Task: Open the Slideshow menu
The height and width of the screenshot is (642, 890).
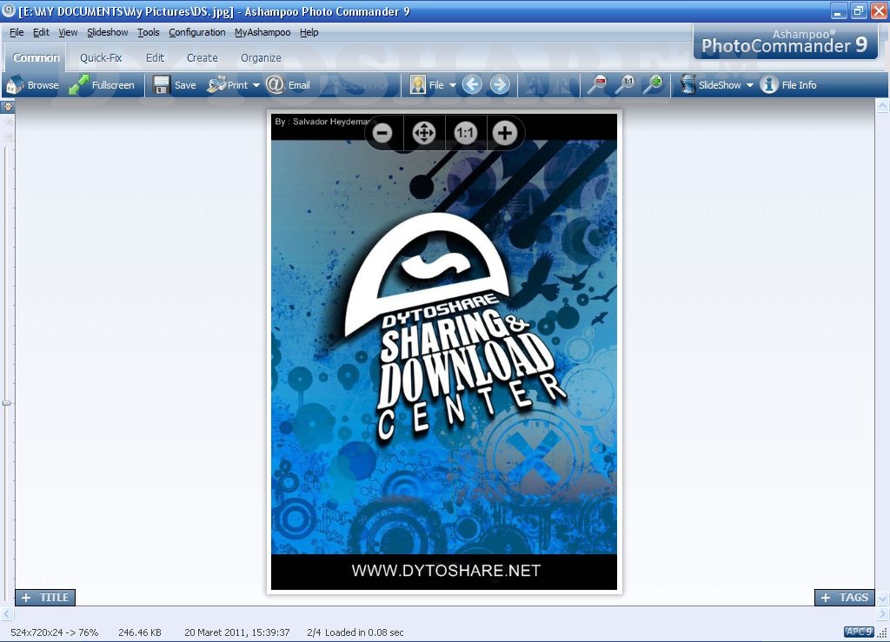Action: coord(107,32)
